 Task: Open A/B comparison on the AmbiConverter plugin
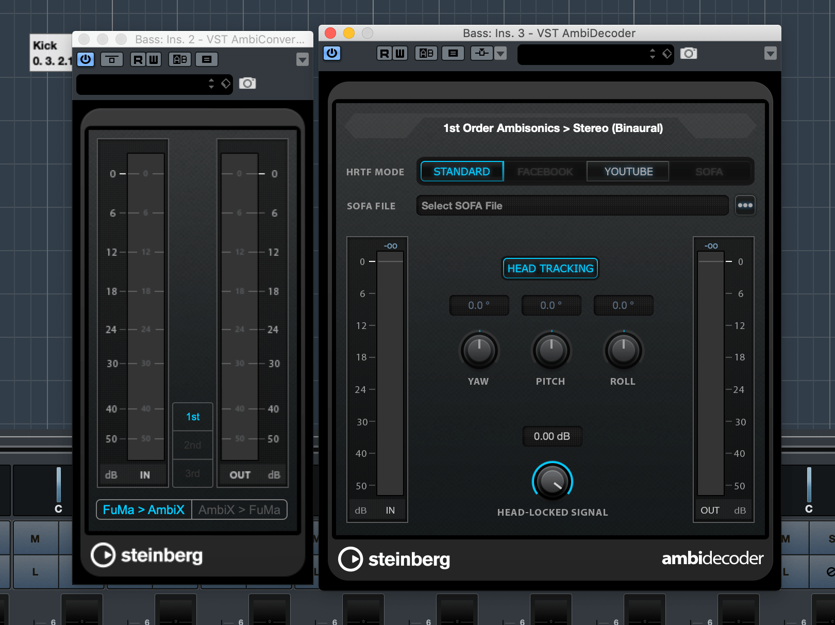[179, 59]
